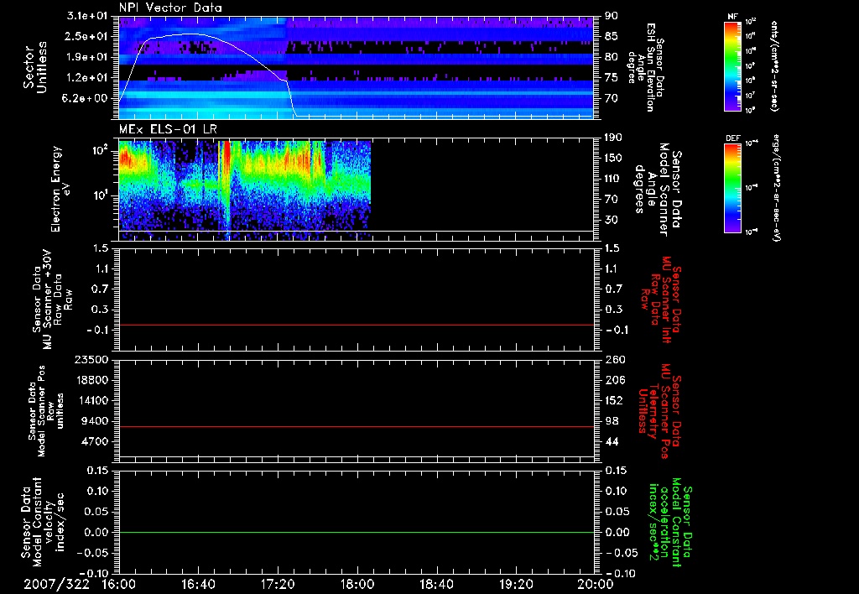Click the '3.1e+01' sector tick label
The height and width of the screenshot is (594, 859).
87,16
